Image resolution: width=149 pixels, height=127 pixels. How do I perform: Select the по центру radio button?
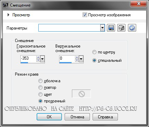(94, 52)
